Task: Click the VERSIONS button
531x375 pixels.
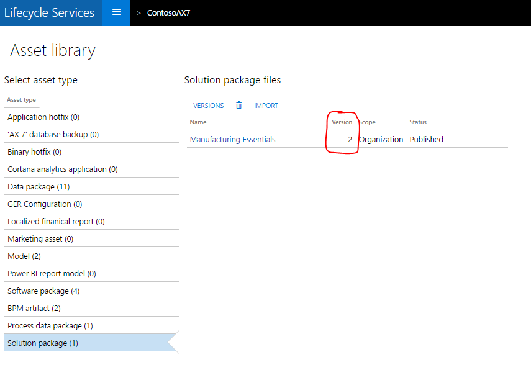Action: (208, 106)
